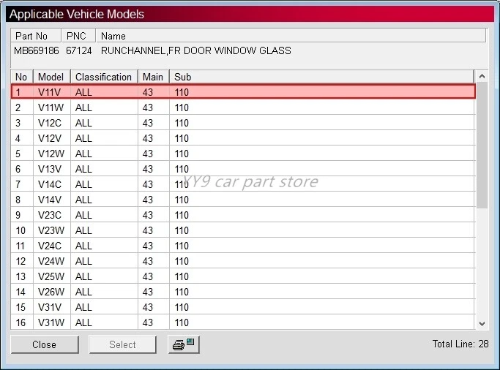Select row with model V12V
The width and height of the screenshot is (500, 370).
point(243,138)
